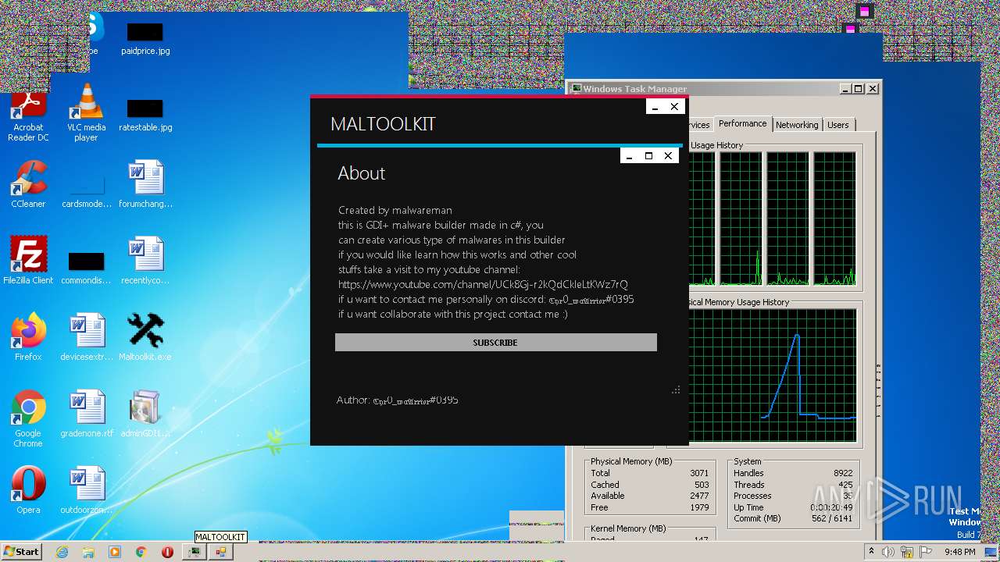1000x562 pixels.
Task: Click the Opera taskbar icon
Action: coord(167,552)
